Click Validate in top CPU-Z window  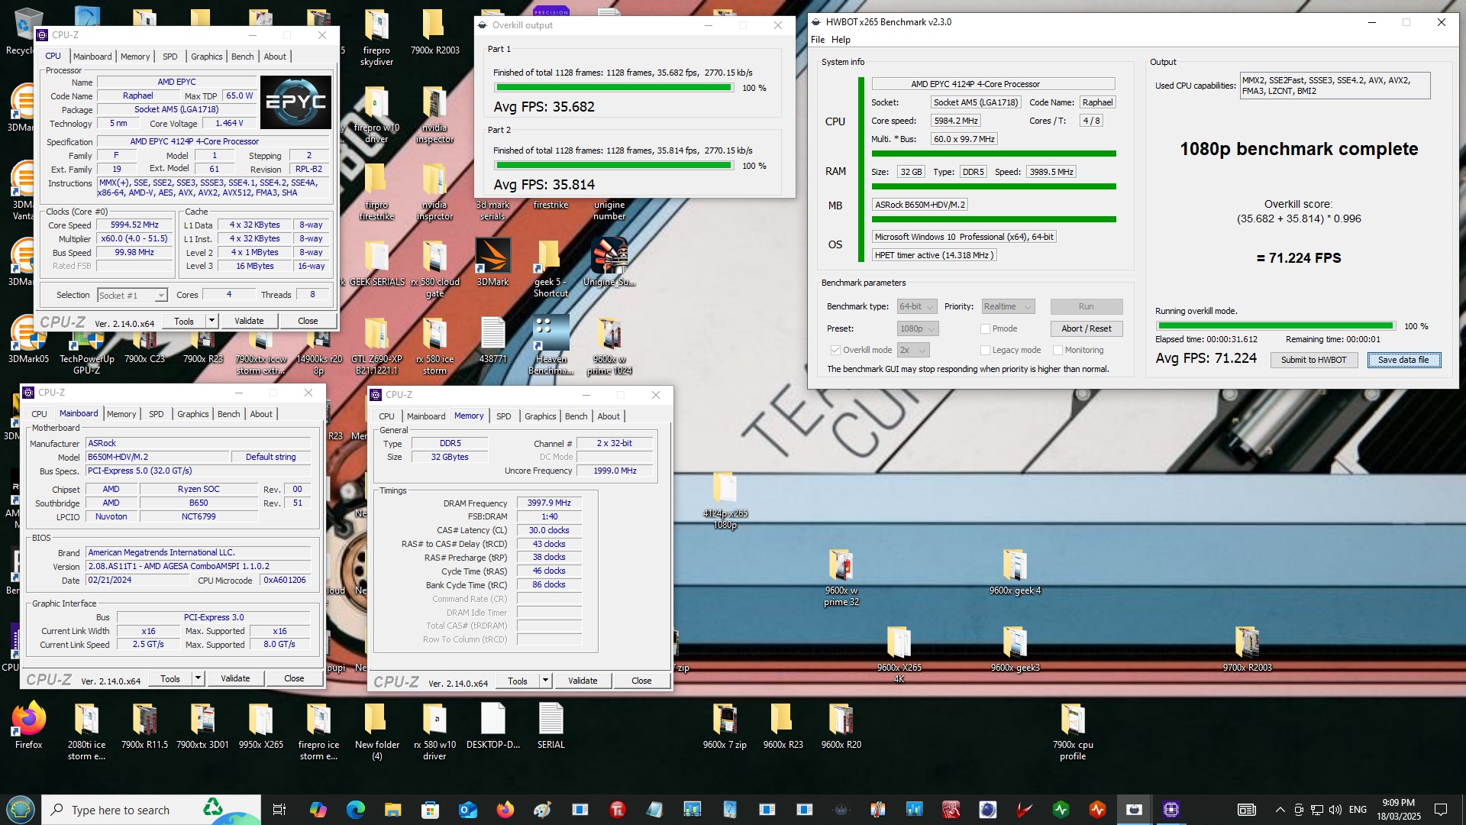point(249,321)
